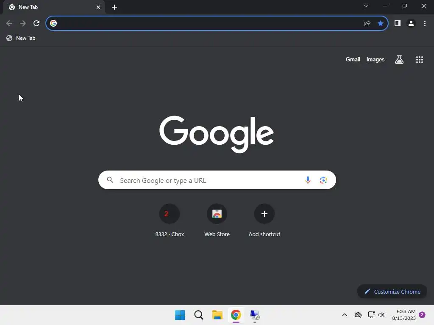Screen dimensions: 434x325
Task: Click Customize Chrome button
Action: pyautogui.click(x=392, y=292)
